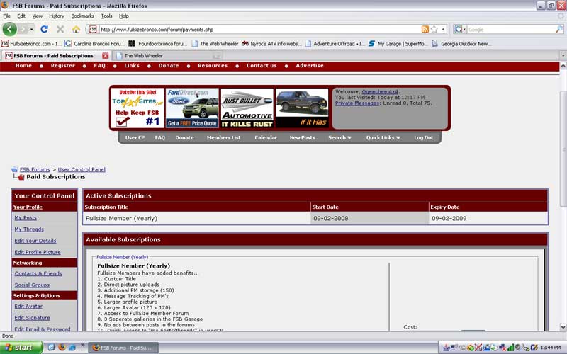Expand the Search dropdown in navbar
Image resolution: width=567 pixels, height=354 pixels.
coord(339,137)
